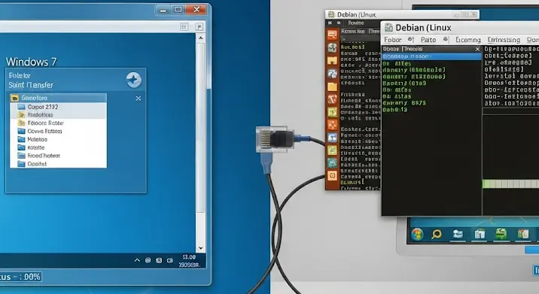The image size is (539, 294).
Task: Open the "Crtnxsbing" menu
Action: [504, 40]
